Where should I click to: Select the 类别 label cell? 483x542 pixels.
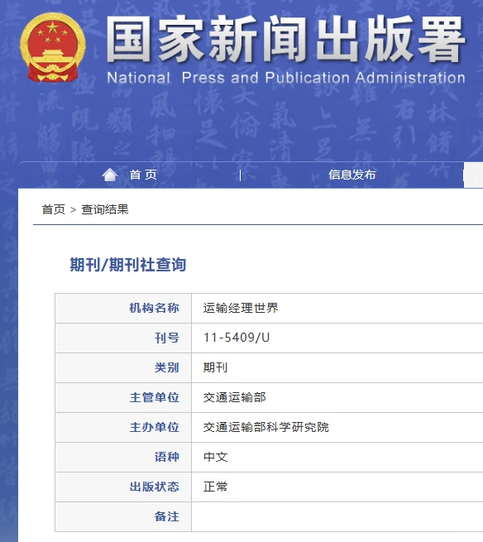point(123,367)
